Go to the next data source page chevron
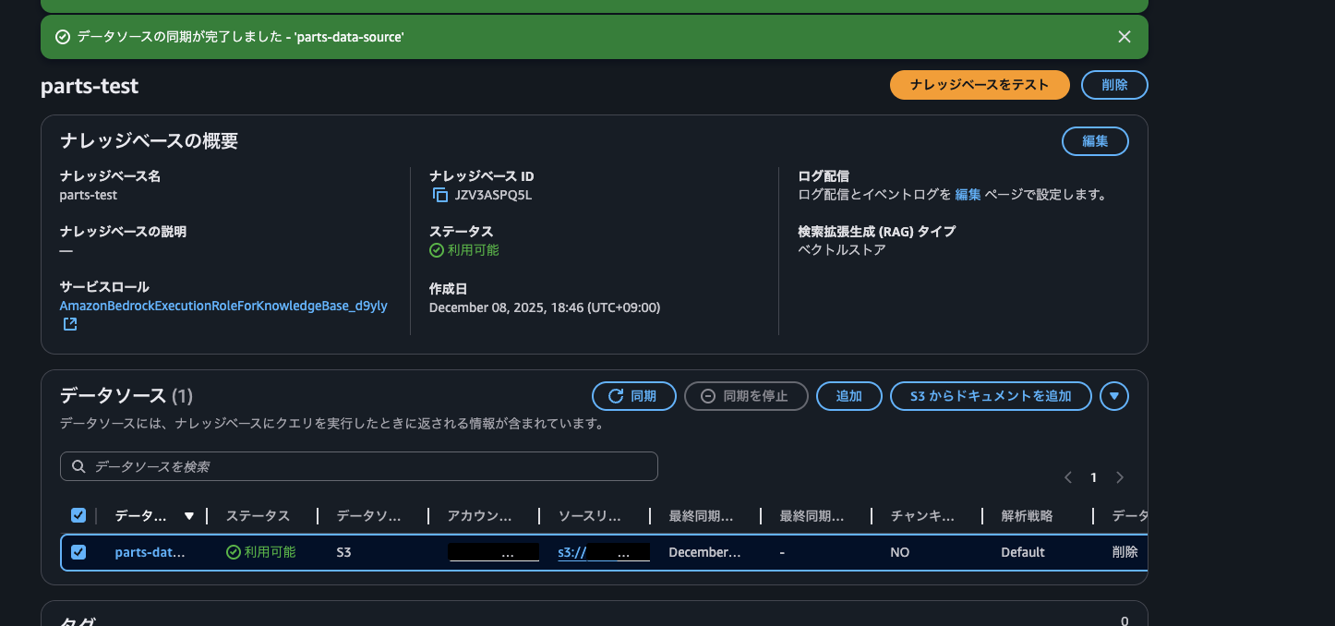Image resolution: width=1335 pixels, height=626 pixels. pyautogui.click(x=1119, y=477)
